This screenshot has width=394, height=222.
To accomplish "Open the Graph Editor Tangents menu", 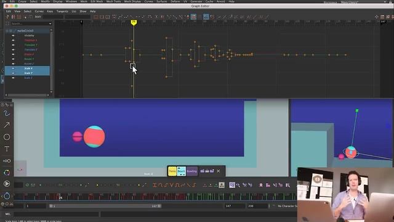I will pyautogui.click(x=62, y=11).
